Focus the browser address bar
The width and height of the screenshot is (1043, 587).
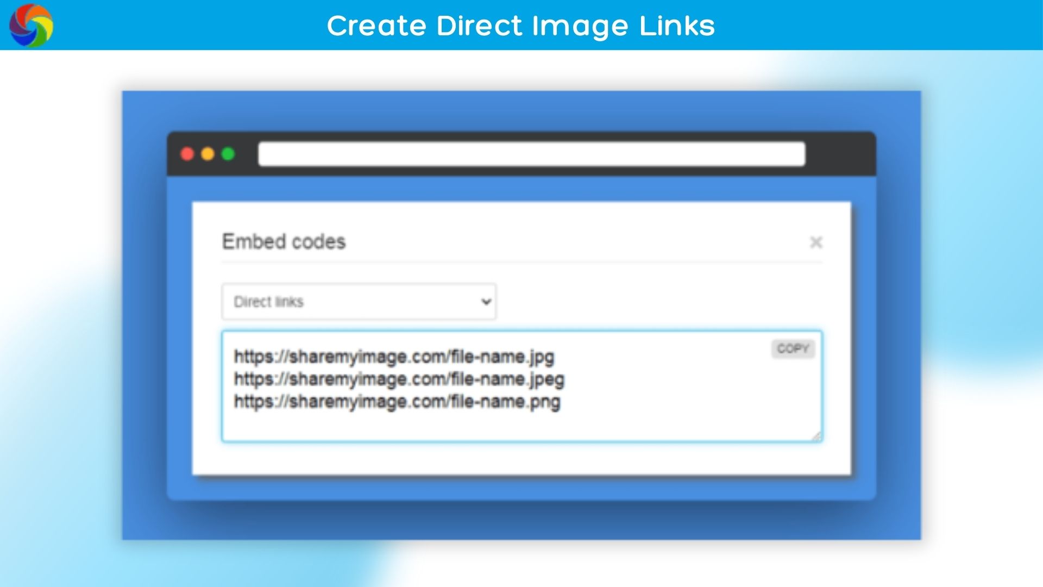pyautogui.click(x=531, y=154)
